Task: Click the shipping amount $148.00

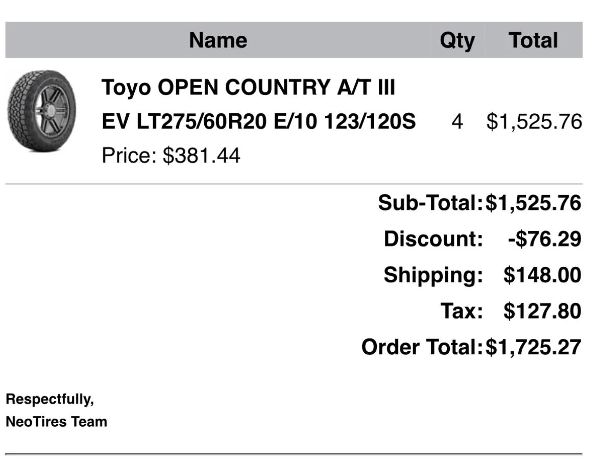Action: coord(542,275)
